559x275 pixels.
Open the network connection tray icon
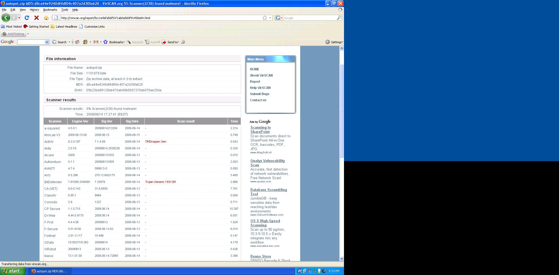coord(304,271)
